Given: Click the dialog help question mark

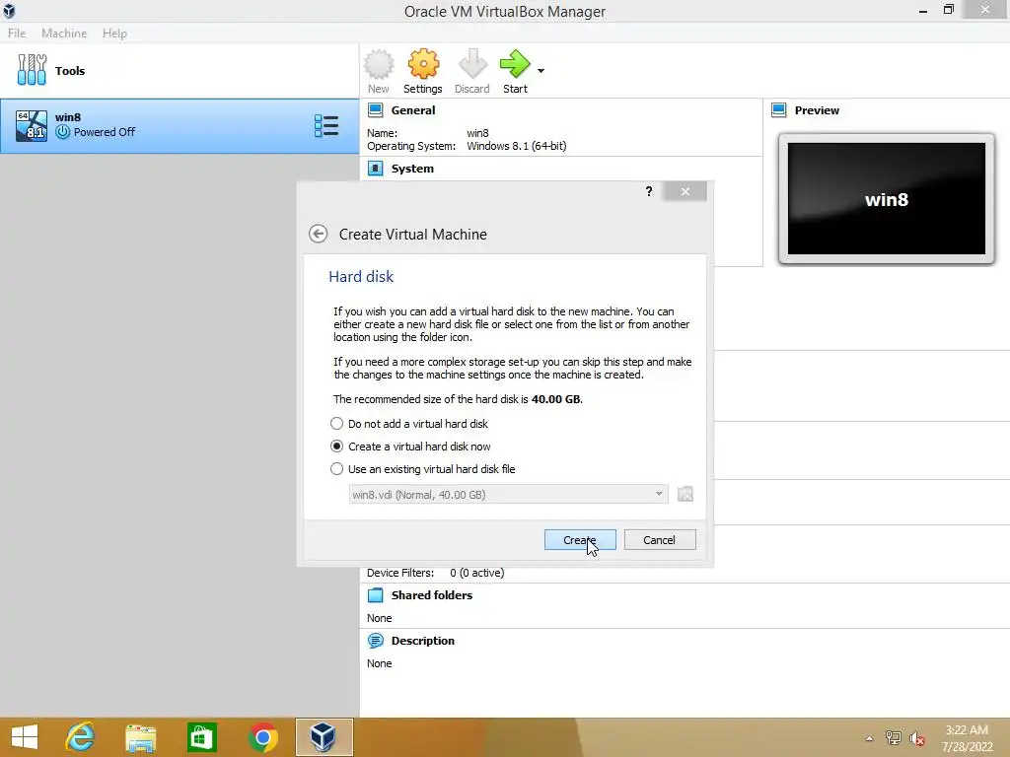Looking at the screenshot, I should pyautogui.click(x=649, y=191).
